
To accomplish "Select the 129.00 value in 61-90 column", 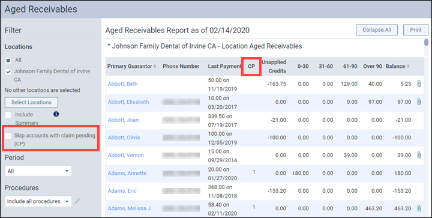I will pos(349,84).
